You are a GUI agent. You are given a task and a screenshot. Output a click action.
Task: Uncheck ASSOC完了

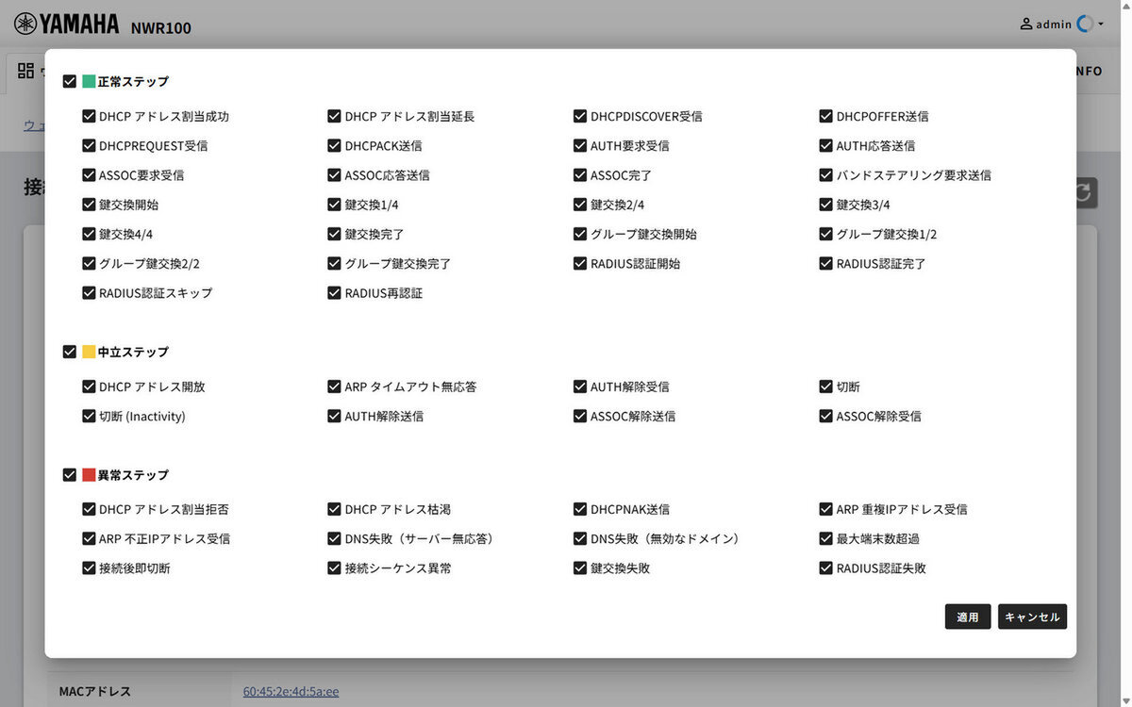(580, 175)
